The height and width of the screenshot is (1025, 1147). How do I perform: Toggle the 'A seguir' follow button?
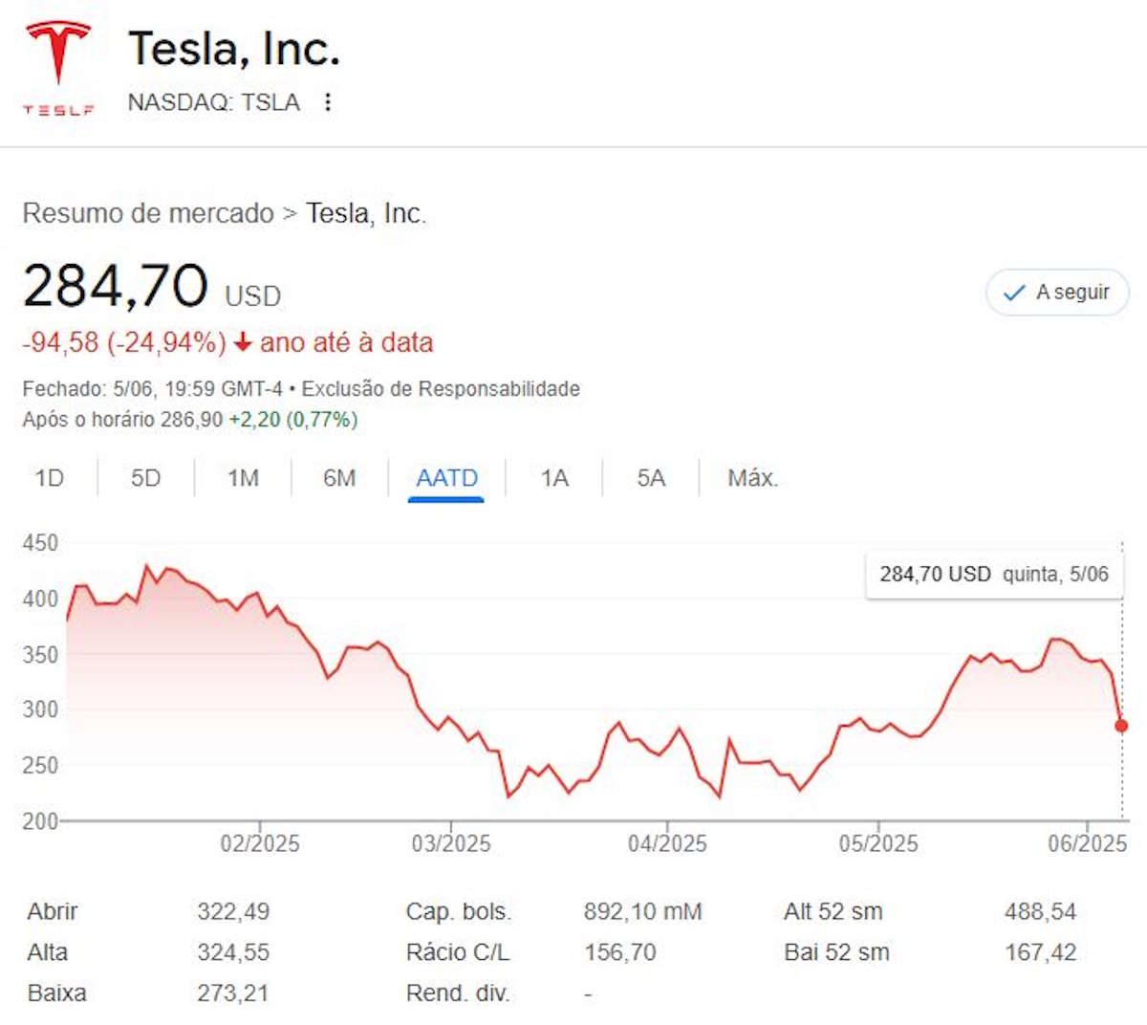click(1057, 293)
